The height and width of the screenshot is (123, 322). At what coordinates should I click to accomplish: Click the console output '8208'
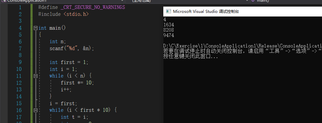pos(169,30)
